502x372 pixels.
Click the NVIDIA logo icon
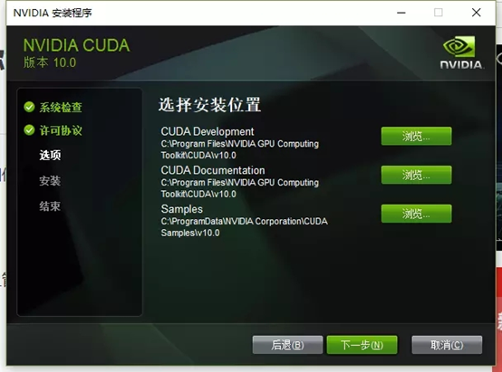(x=461, y=52)
